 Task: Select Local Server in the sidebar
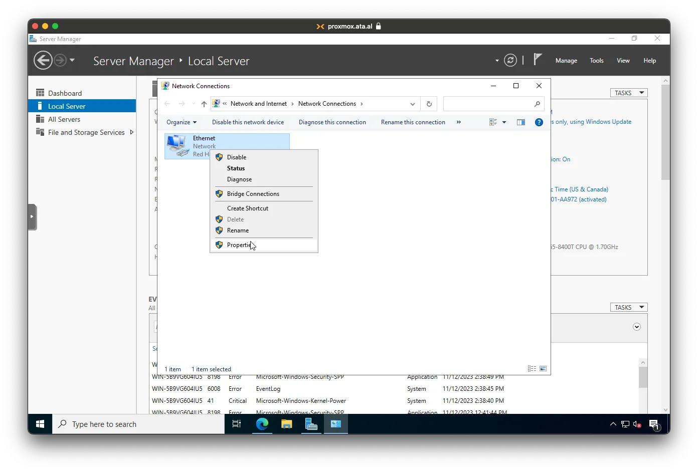(x=82, y=106)
